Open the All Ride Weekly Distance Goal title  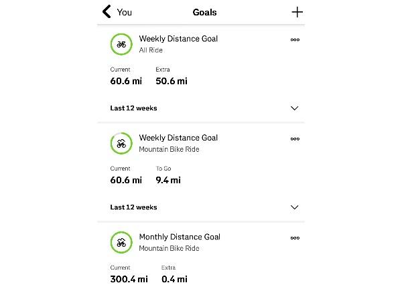[178, 39]
